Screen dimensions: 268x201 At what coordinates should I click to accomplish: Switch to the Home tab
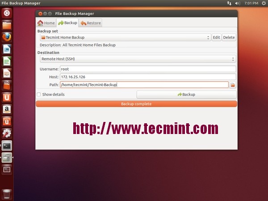46,23
